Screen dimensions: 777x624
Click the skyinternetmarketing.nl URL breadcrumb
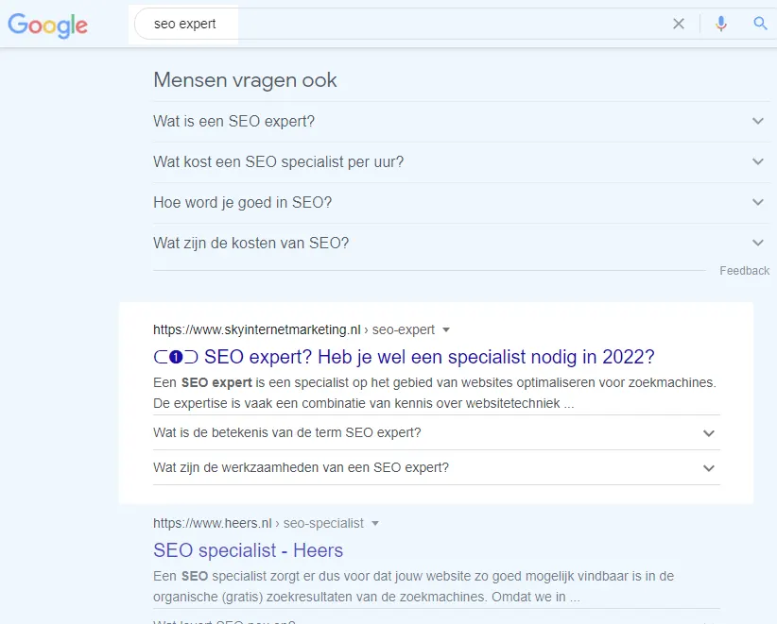click(x=294, y=329)
